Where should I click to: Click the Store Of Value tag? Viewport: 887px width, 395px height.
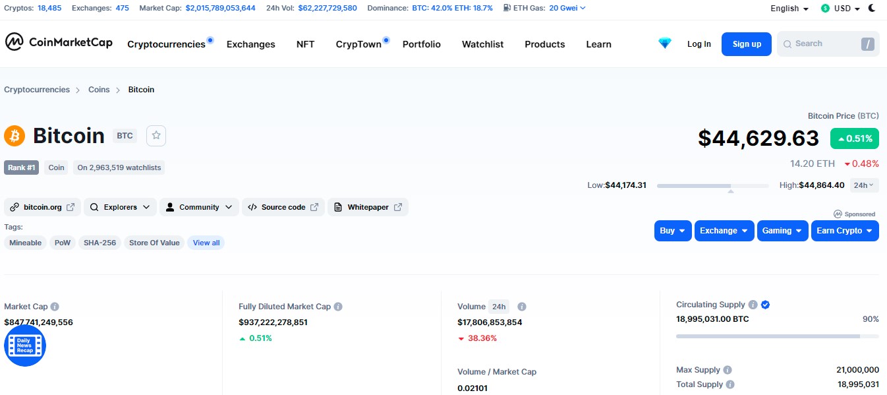coord(154,243)
